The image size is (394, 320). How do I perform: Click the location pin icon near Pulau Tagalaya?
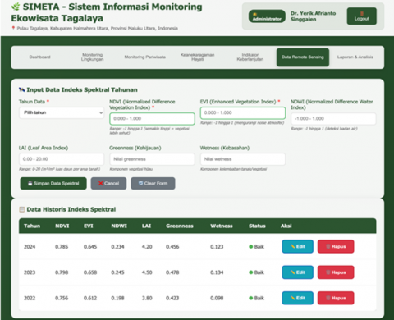(x=13, y=28)
